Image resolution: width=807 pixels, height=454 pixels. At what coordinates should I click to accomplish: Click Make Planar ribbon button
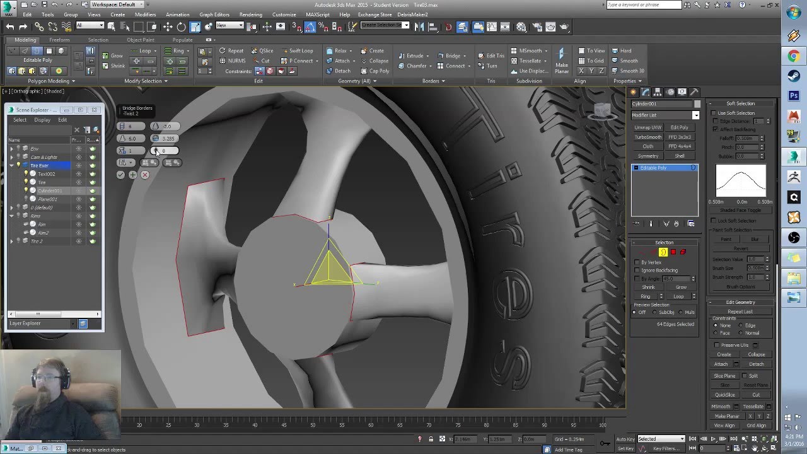pos(561,61)
